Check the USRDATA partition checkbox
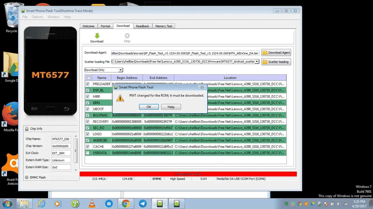Screen dimensions: 373x209 88,153
